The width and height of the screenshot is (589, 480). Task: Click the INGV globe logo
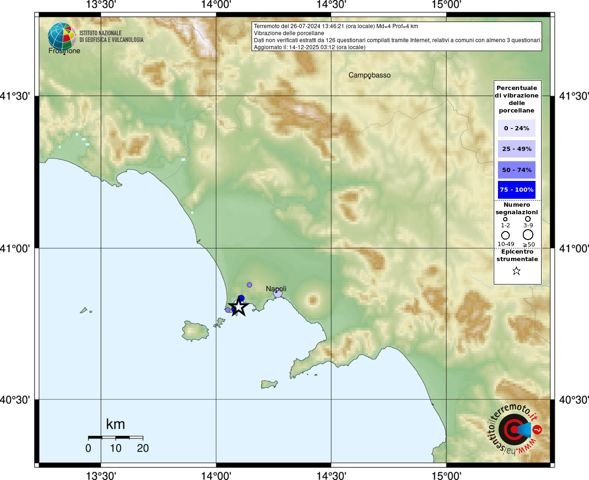pyautogui.click(x=61, y=36)
